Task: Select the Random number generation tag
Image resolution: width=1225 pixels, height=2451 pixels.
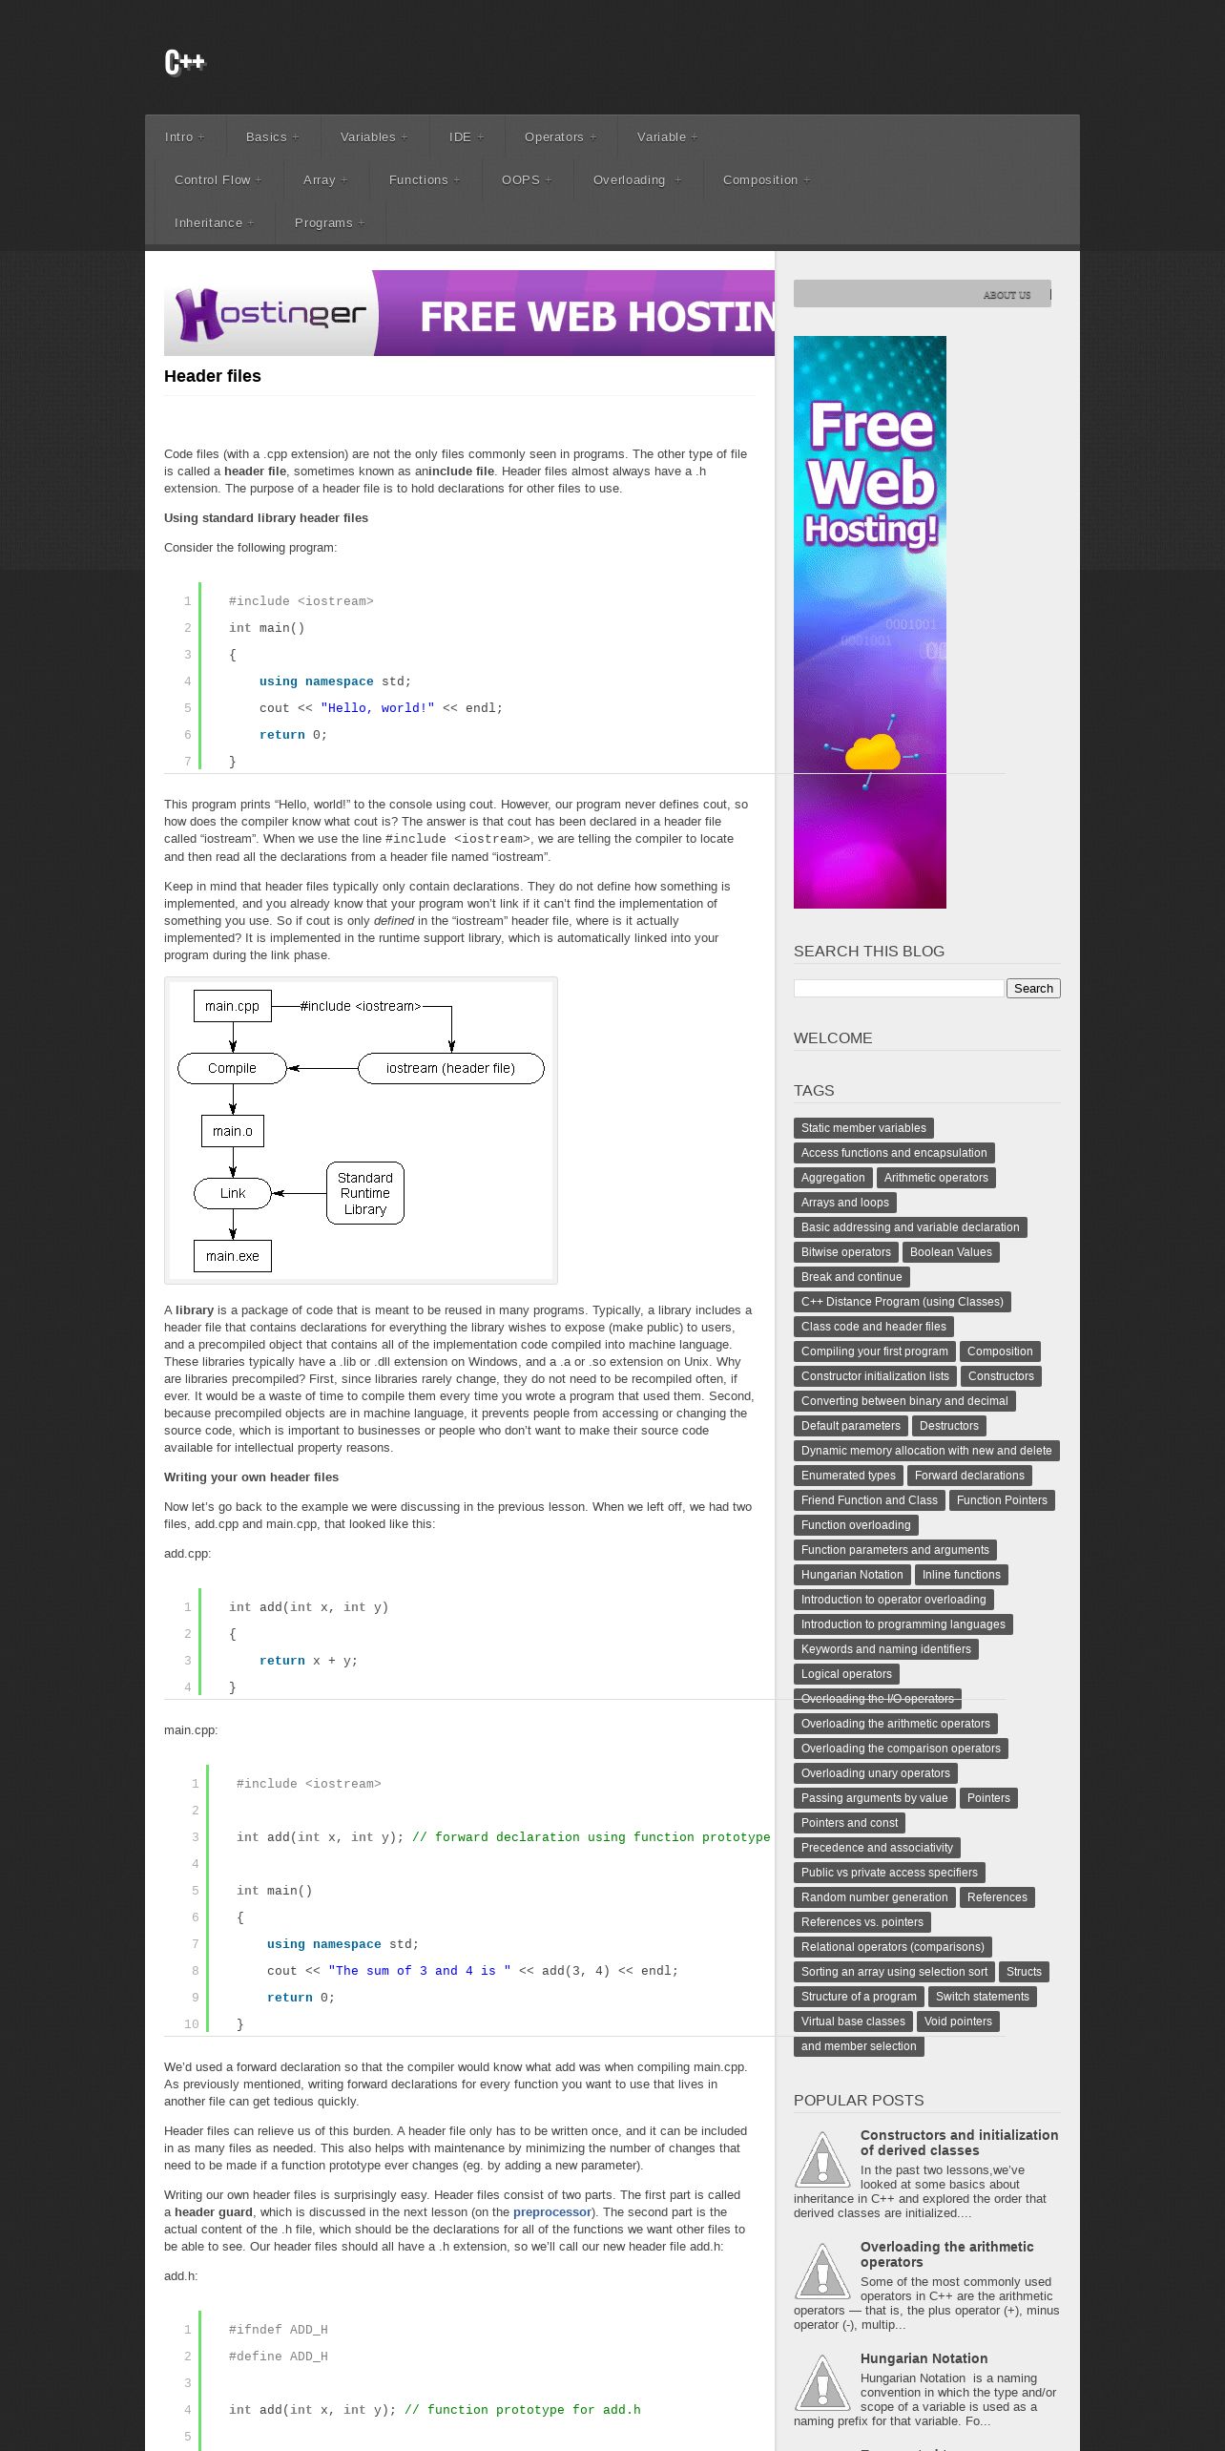Action: 875,1897
